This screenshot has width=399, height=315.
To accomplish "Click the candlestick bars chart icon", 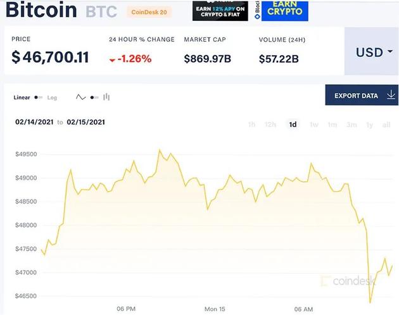I will pos(106,97).
